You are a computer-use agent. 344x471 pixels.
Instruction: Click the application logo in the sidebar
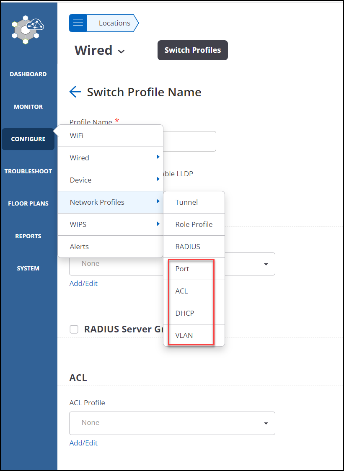click(x=28, y=29)
